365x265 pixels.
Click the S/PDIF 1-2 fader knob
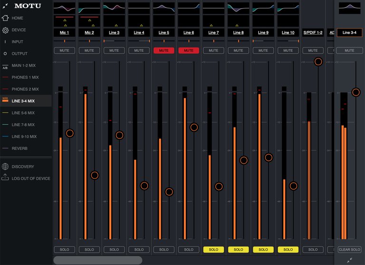pos(318,61)
